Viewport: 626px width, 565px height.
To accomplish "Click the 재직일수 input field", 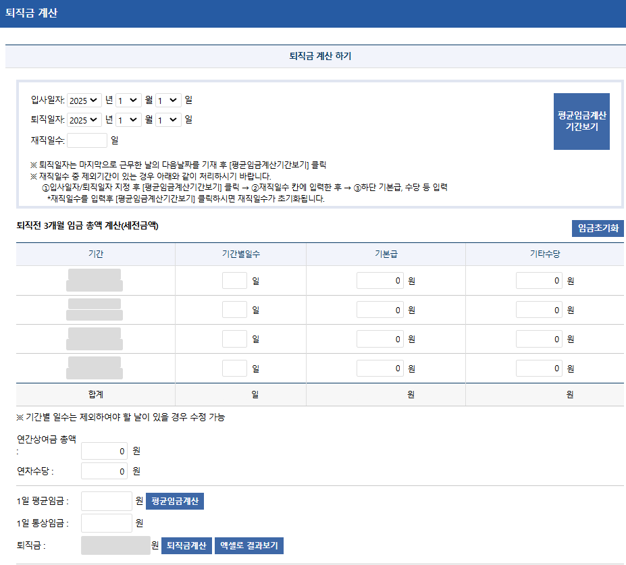I will pyautogui.click(x=86, y=140).
